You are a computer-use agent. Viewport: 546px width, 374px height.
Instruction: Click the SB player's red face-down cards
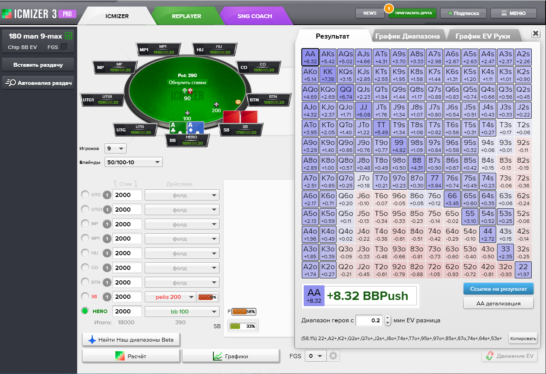[x=240, y=117]
